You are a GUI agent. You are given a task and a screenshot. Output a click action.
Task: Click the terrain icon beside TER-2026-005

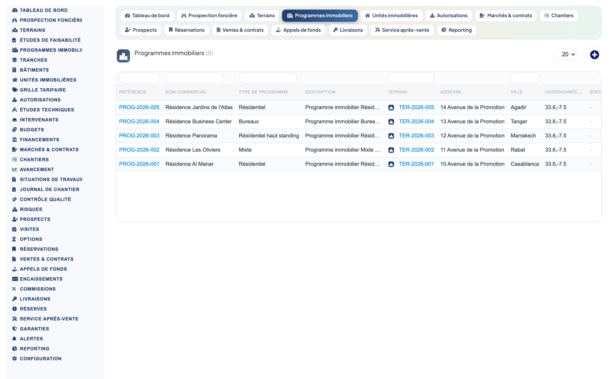tap(391, 108)
